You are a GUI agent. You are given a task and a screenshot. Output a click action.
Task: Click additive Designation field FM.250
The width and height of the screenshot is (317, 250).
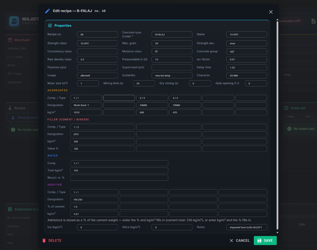94,199
